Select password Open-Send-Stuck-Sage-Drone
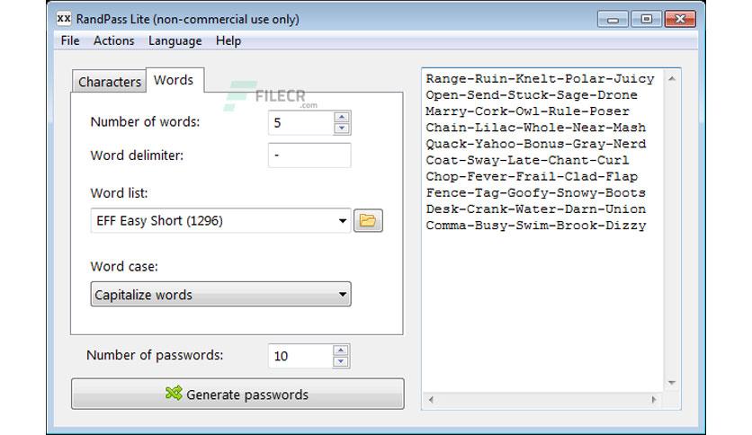This screenshot has width=752, height=435. pyautogui.click(x=532, y=95)
